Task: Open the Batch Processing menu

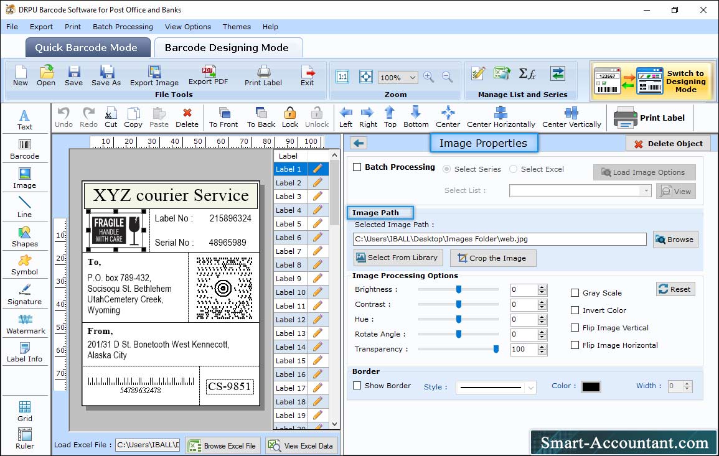Action: click(123, 27)
